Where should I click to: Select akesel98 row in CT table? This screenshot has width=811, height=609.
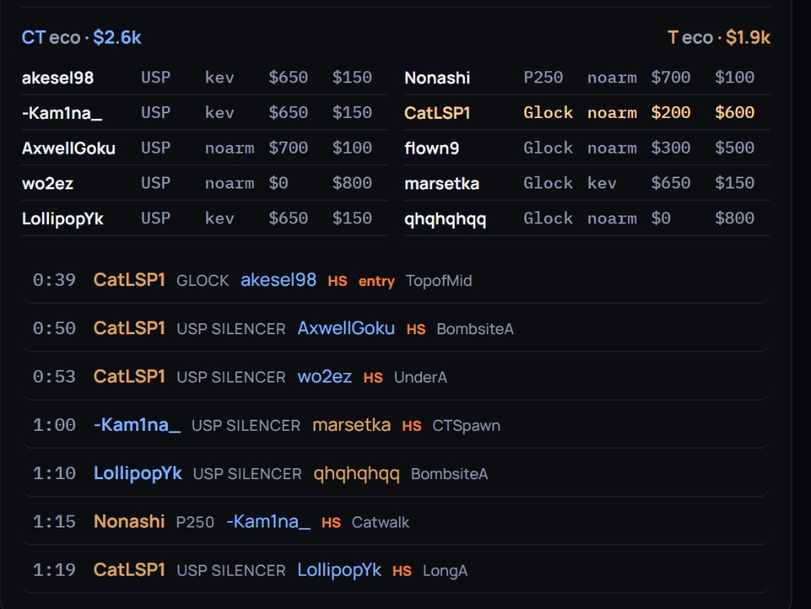[x=204, y=78]
